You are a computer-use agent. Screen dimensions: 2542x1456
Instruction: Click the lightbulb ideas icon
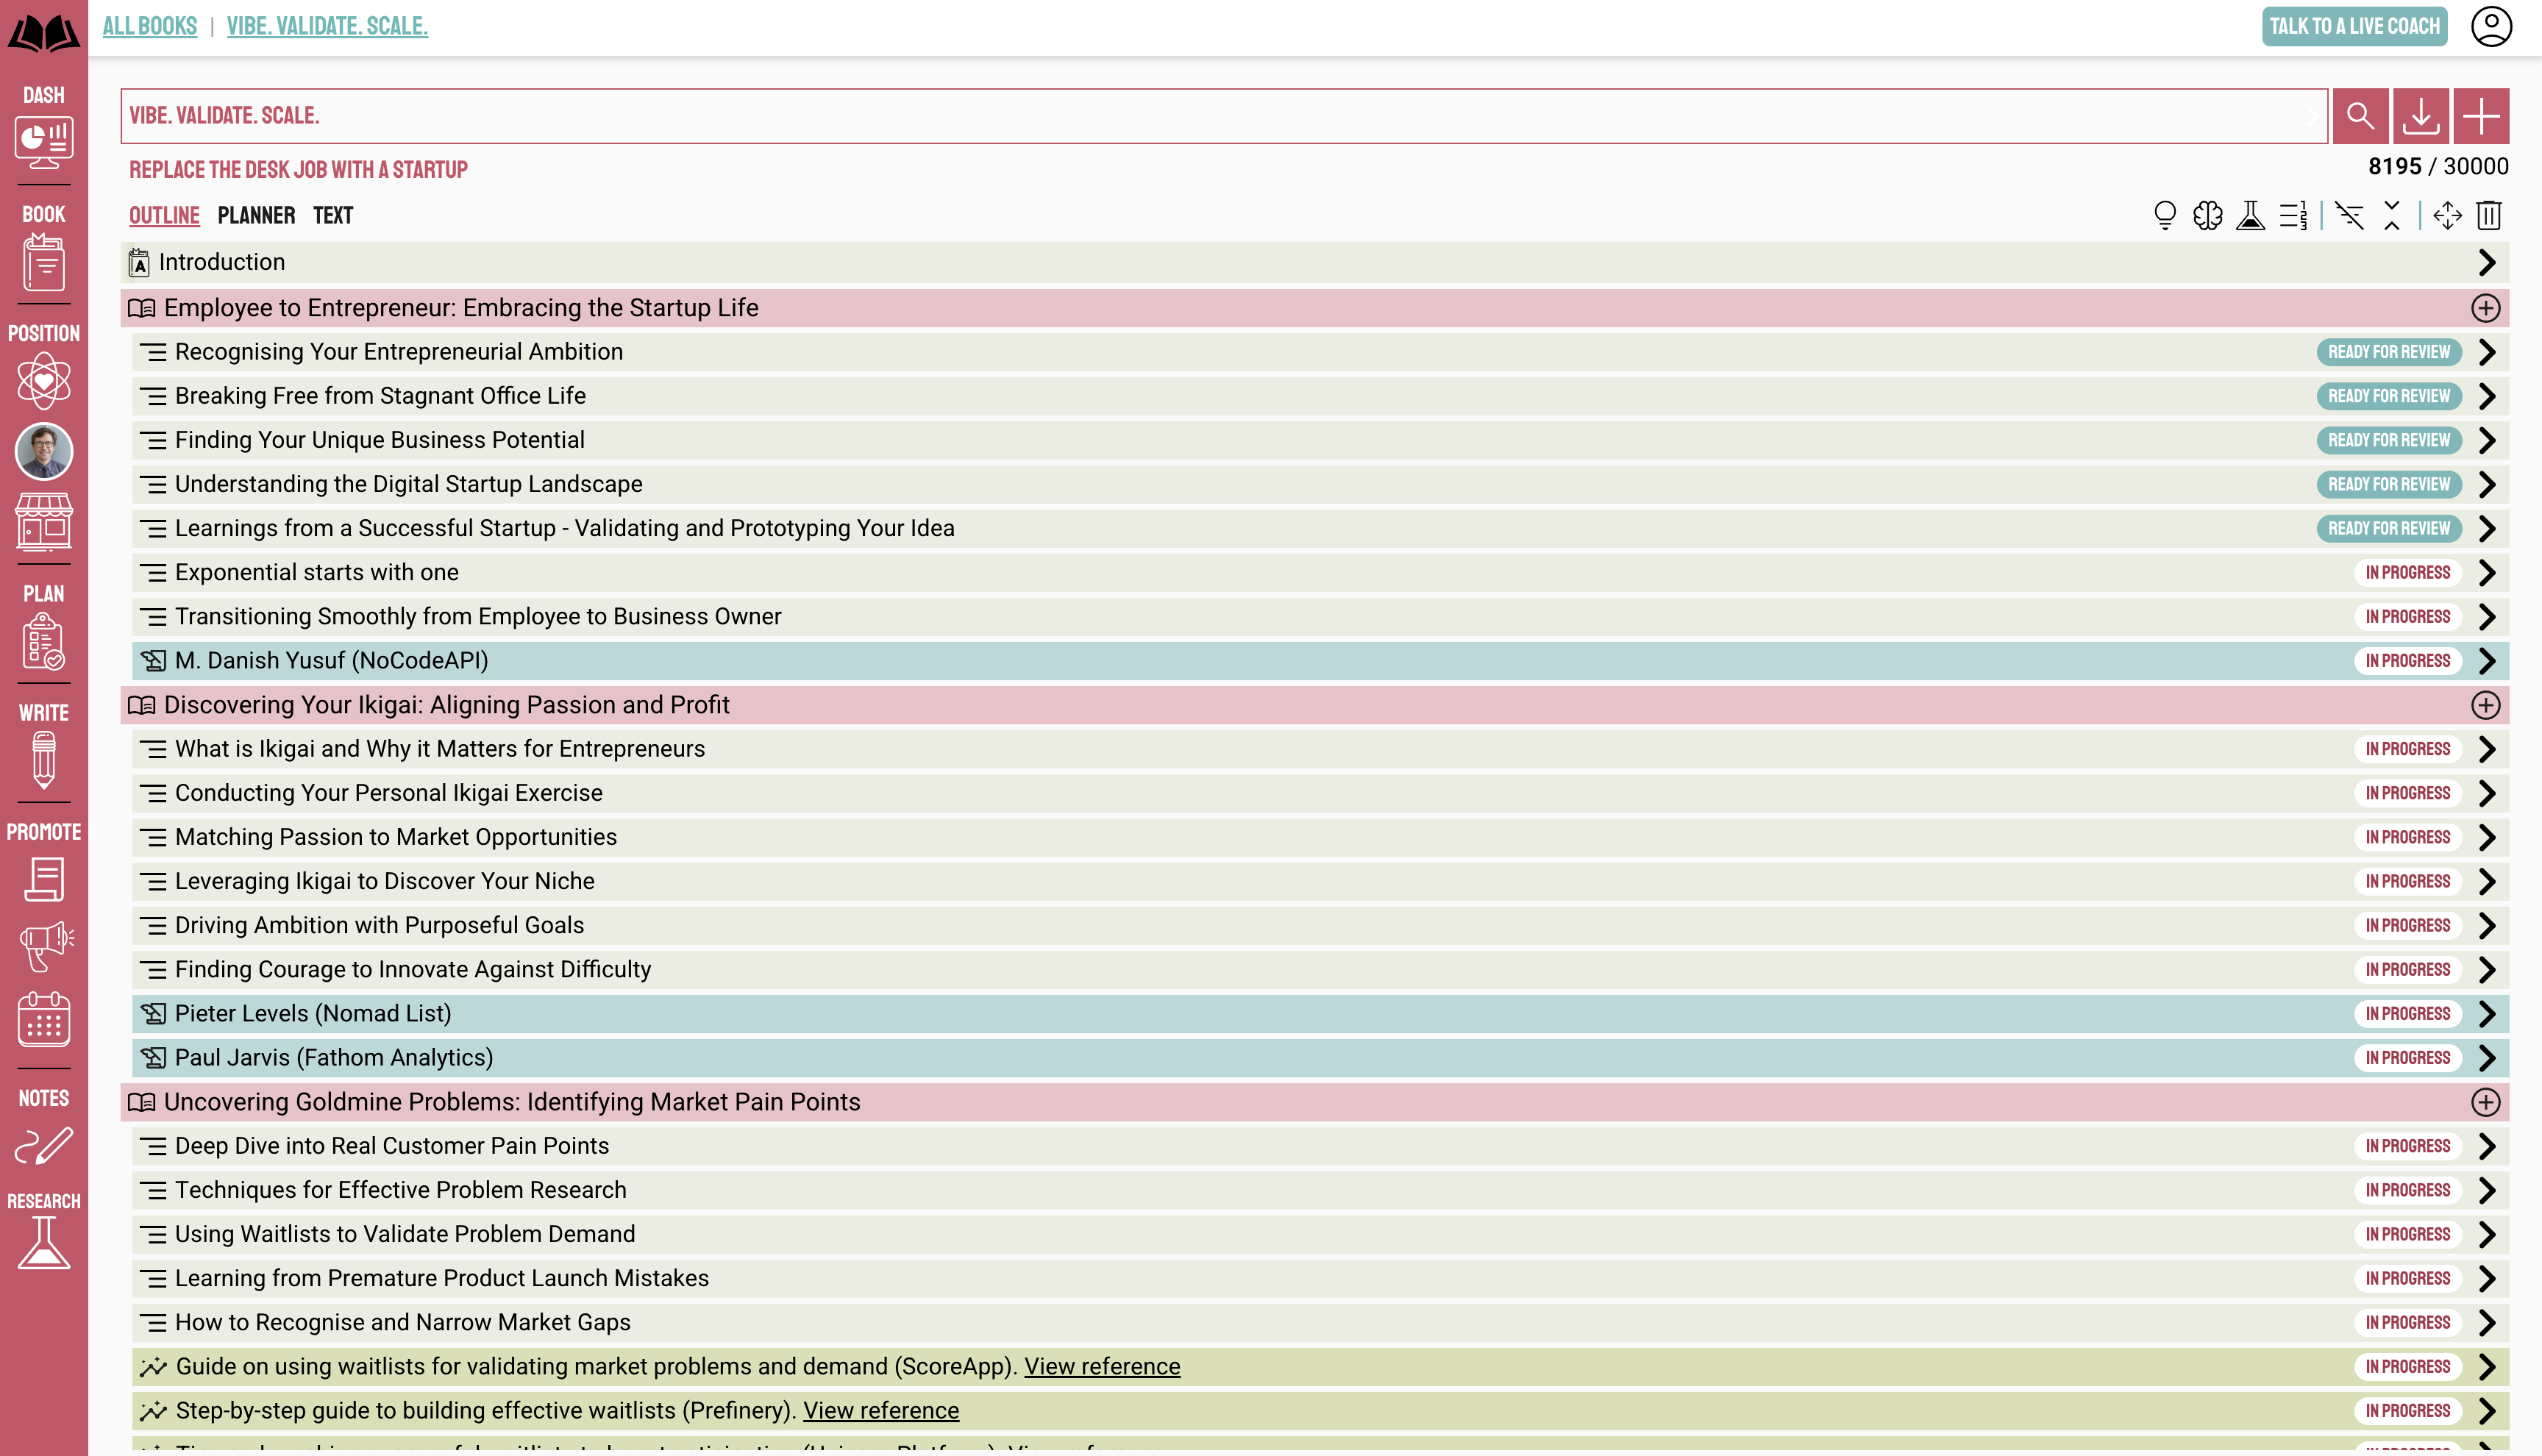tap(2164, 215)
